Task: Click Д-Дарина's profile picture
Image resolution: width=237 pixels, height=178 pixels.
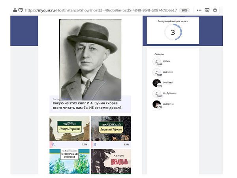Action: click(x=156, y=104)
